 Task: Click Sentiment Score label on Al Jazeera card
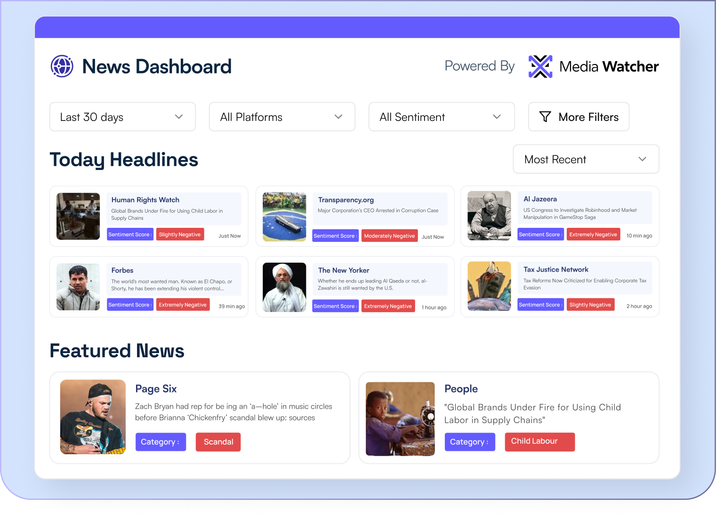pos(540,234)
